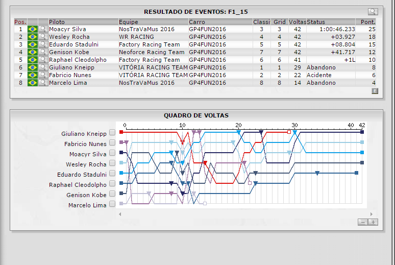Toggle Giuliano Kneipp lap chart checkbox

tap(112, 133)
